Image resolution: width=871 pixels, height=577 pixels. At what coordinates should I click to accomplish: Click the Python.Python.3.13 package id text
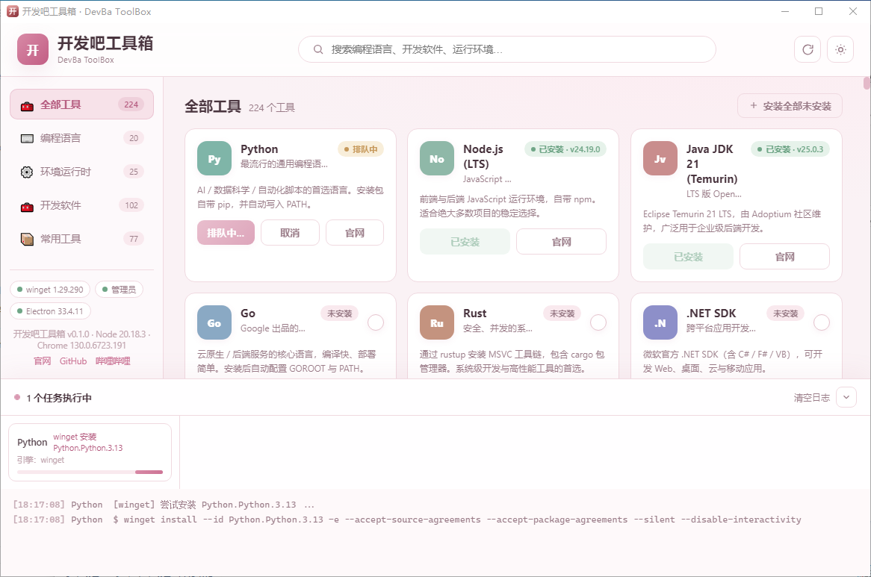point(87,448)
